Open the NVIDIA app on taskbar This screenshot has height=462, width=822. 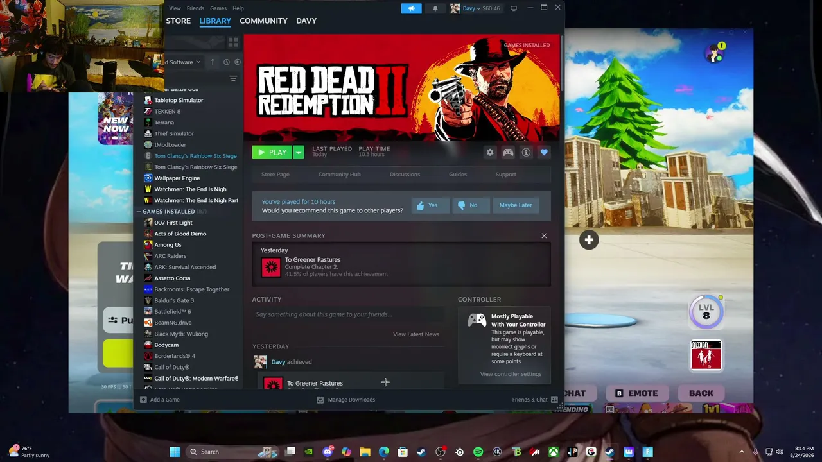tap(309, 452)
